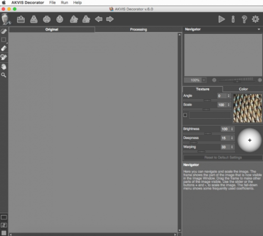Adjust the Brightness slider
The image size is (263, 236).
click(208, 133)
